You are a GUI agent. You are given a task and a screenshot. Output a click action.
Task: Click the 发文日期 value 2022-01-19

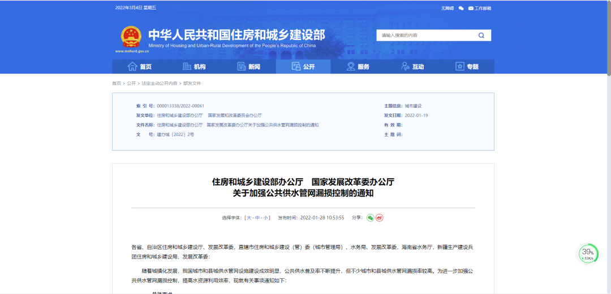click(416, 116)
